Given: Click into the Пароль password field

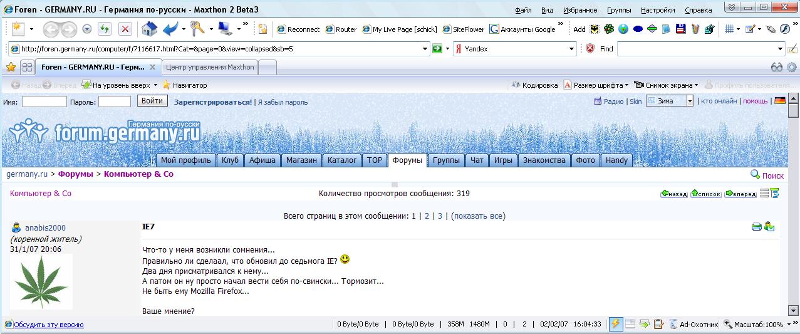Looking at the screenshot, I should [x=115, y=101].
